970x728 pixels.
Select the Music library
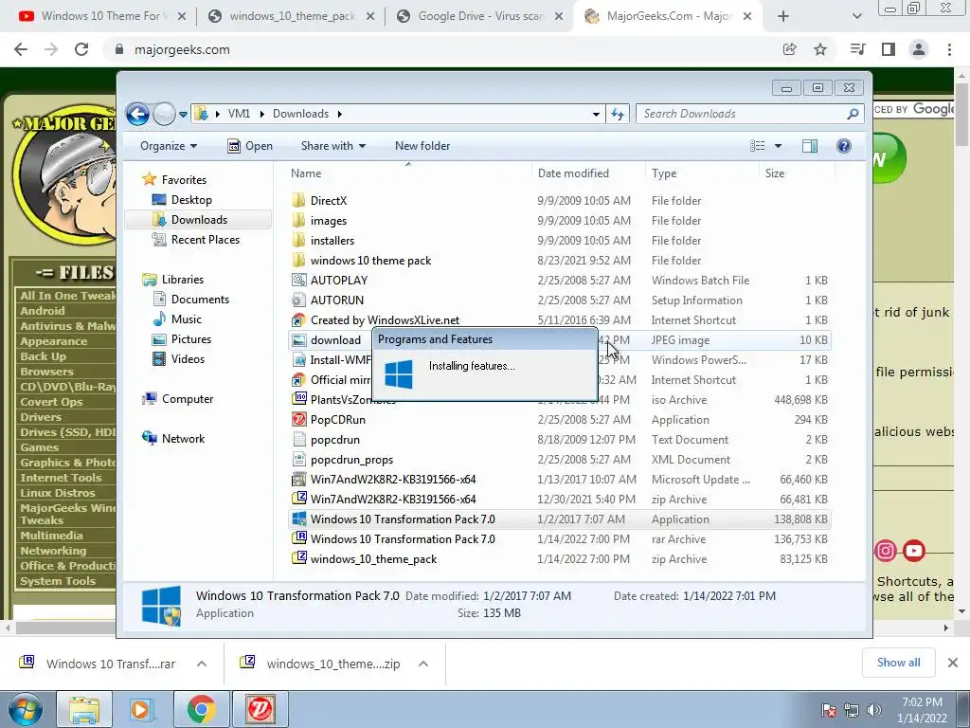pos(187,319)
